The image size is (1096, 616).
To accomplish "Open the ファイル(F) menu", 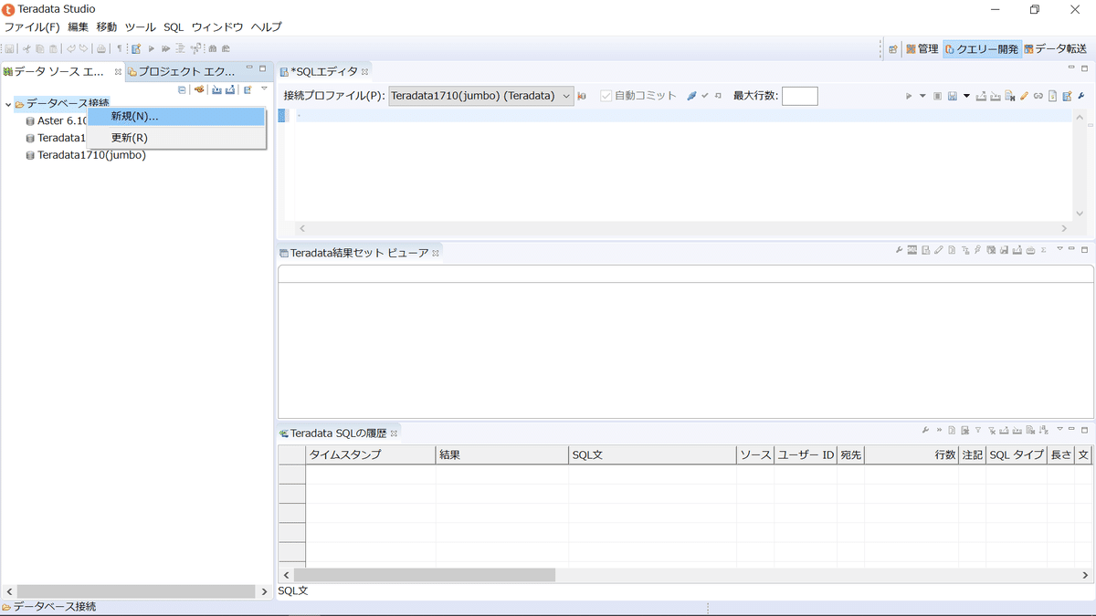I will click(31, 27).
